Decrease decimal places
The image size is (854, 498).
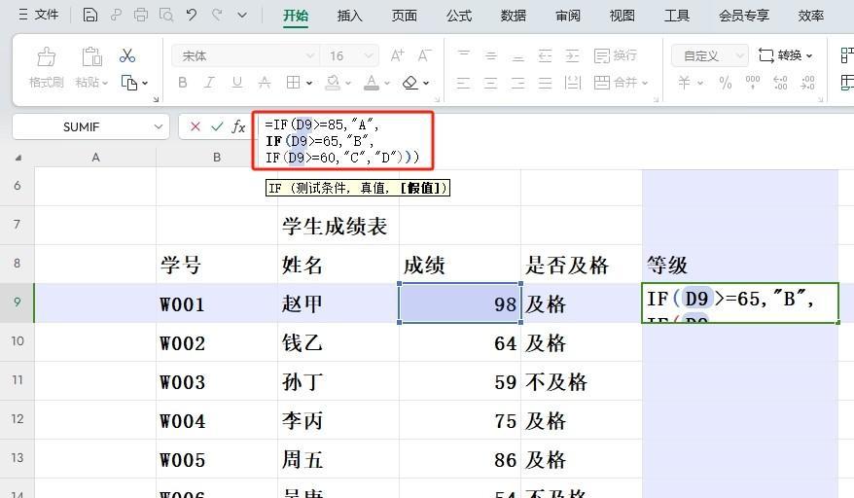807,83
